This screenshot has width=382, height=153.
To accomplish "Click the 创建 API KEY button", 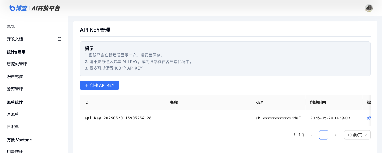I will 99,85.
